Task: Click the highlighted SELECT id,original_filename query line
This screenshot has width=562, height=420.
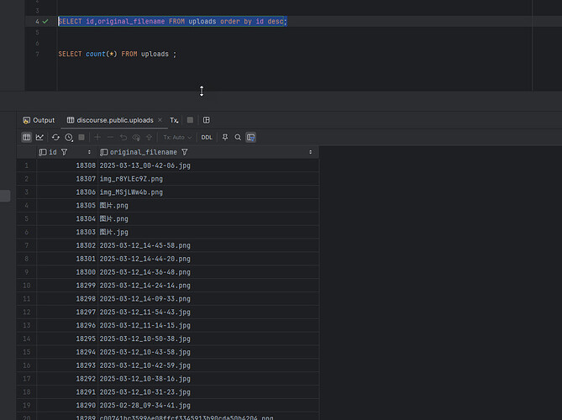Action: (172, 22)
